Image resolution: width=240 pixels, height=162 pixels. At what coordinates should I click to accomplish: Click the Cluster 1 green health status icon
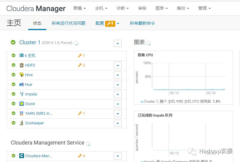point(13,42)
